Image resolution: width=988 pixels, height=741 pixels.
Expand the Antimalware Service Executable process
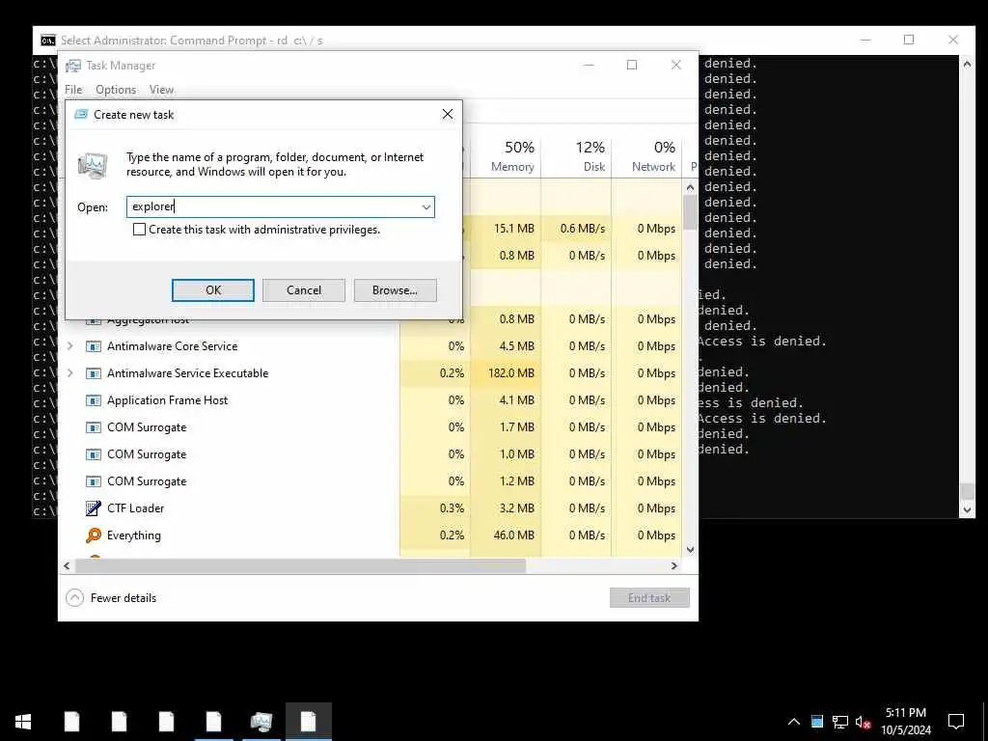pos(70,373)
